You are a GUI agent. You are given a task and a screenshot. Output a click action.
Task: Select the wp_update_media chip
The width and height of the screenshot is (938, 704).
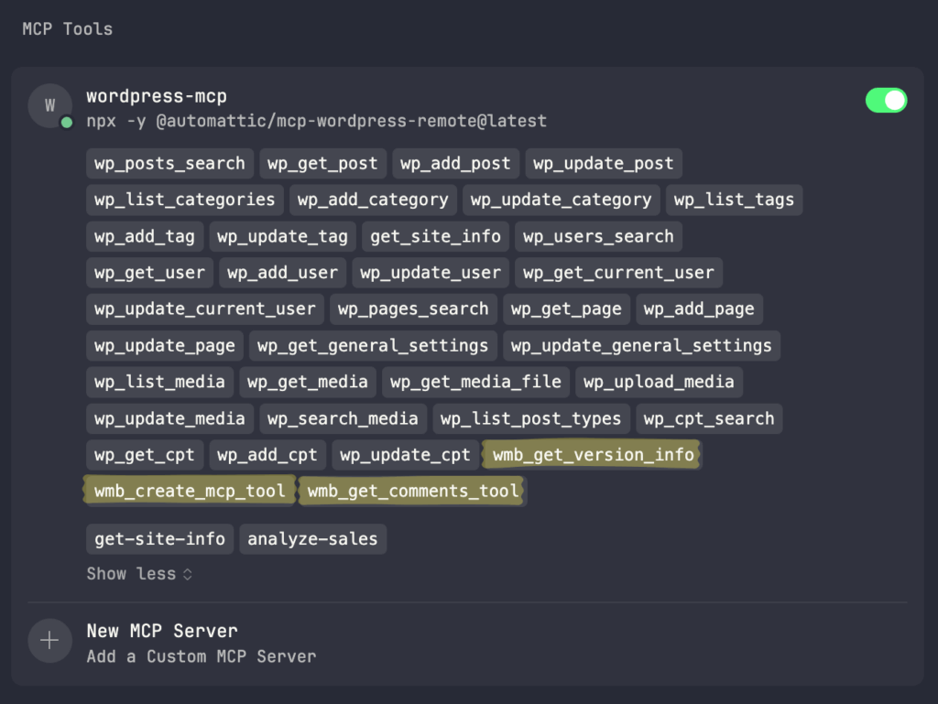169,418
